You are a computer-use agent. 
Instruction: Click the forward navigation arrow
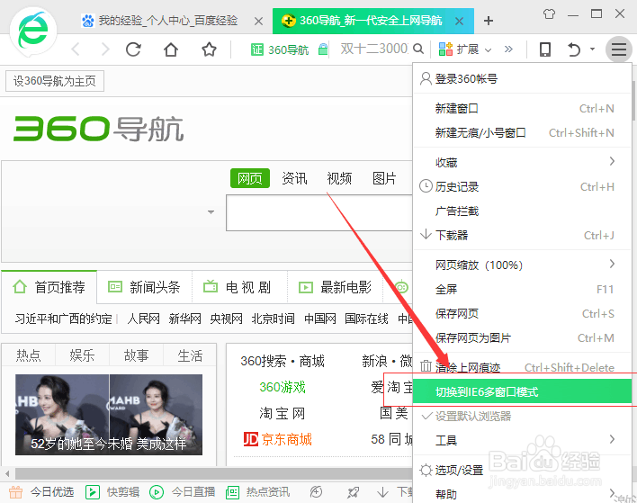[x=105, y=49]
